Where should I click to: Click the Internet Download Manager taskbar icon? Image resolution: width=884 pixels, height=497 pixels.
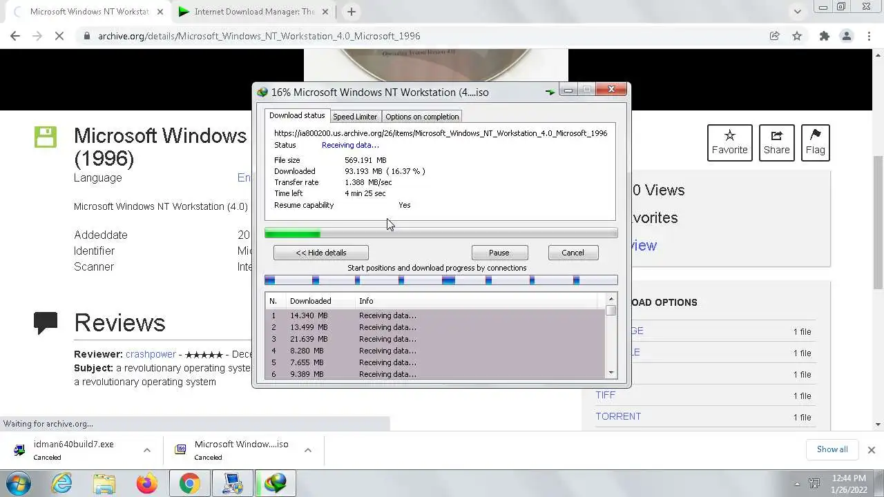(276, 483)
